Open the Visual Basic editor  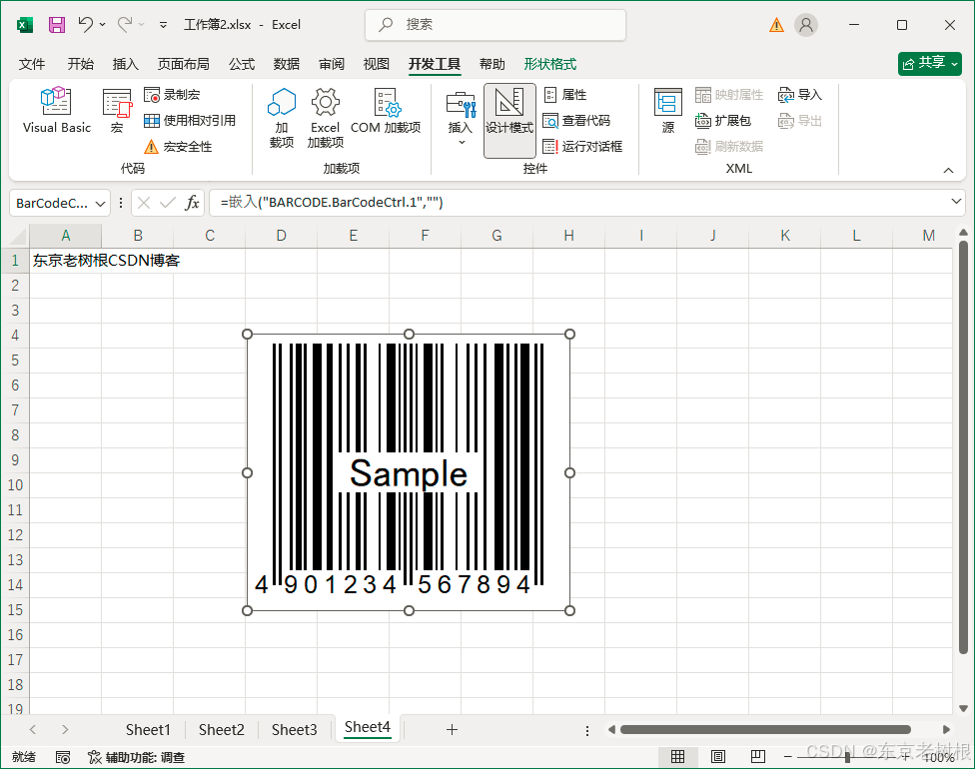point(57,111)
